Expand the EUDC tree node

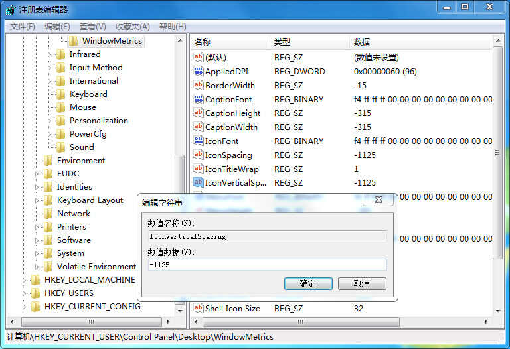pyautogui.click(x=37, y=174)
